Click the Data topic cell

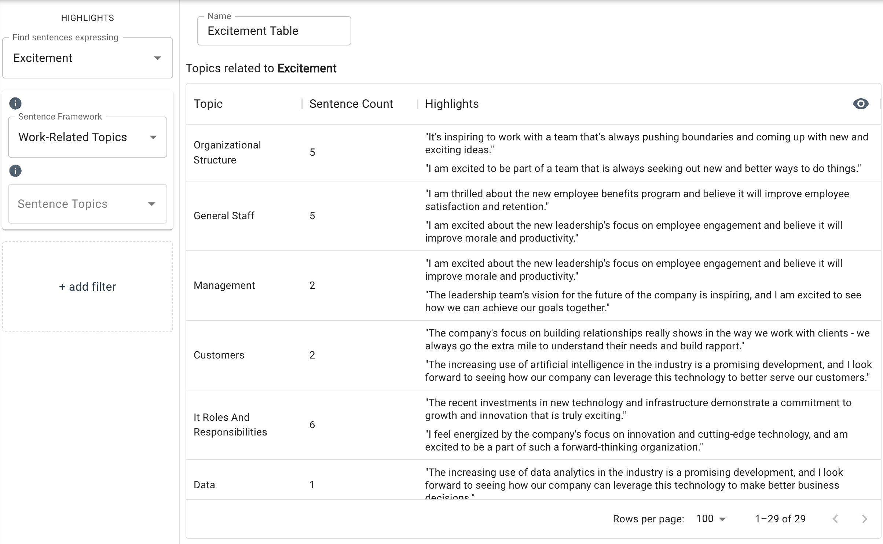(204, 485)
